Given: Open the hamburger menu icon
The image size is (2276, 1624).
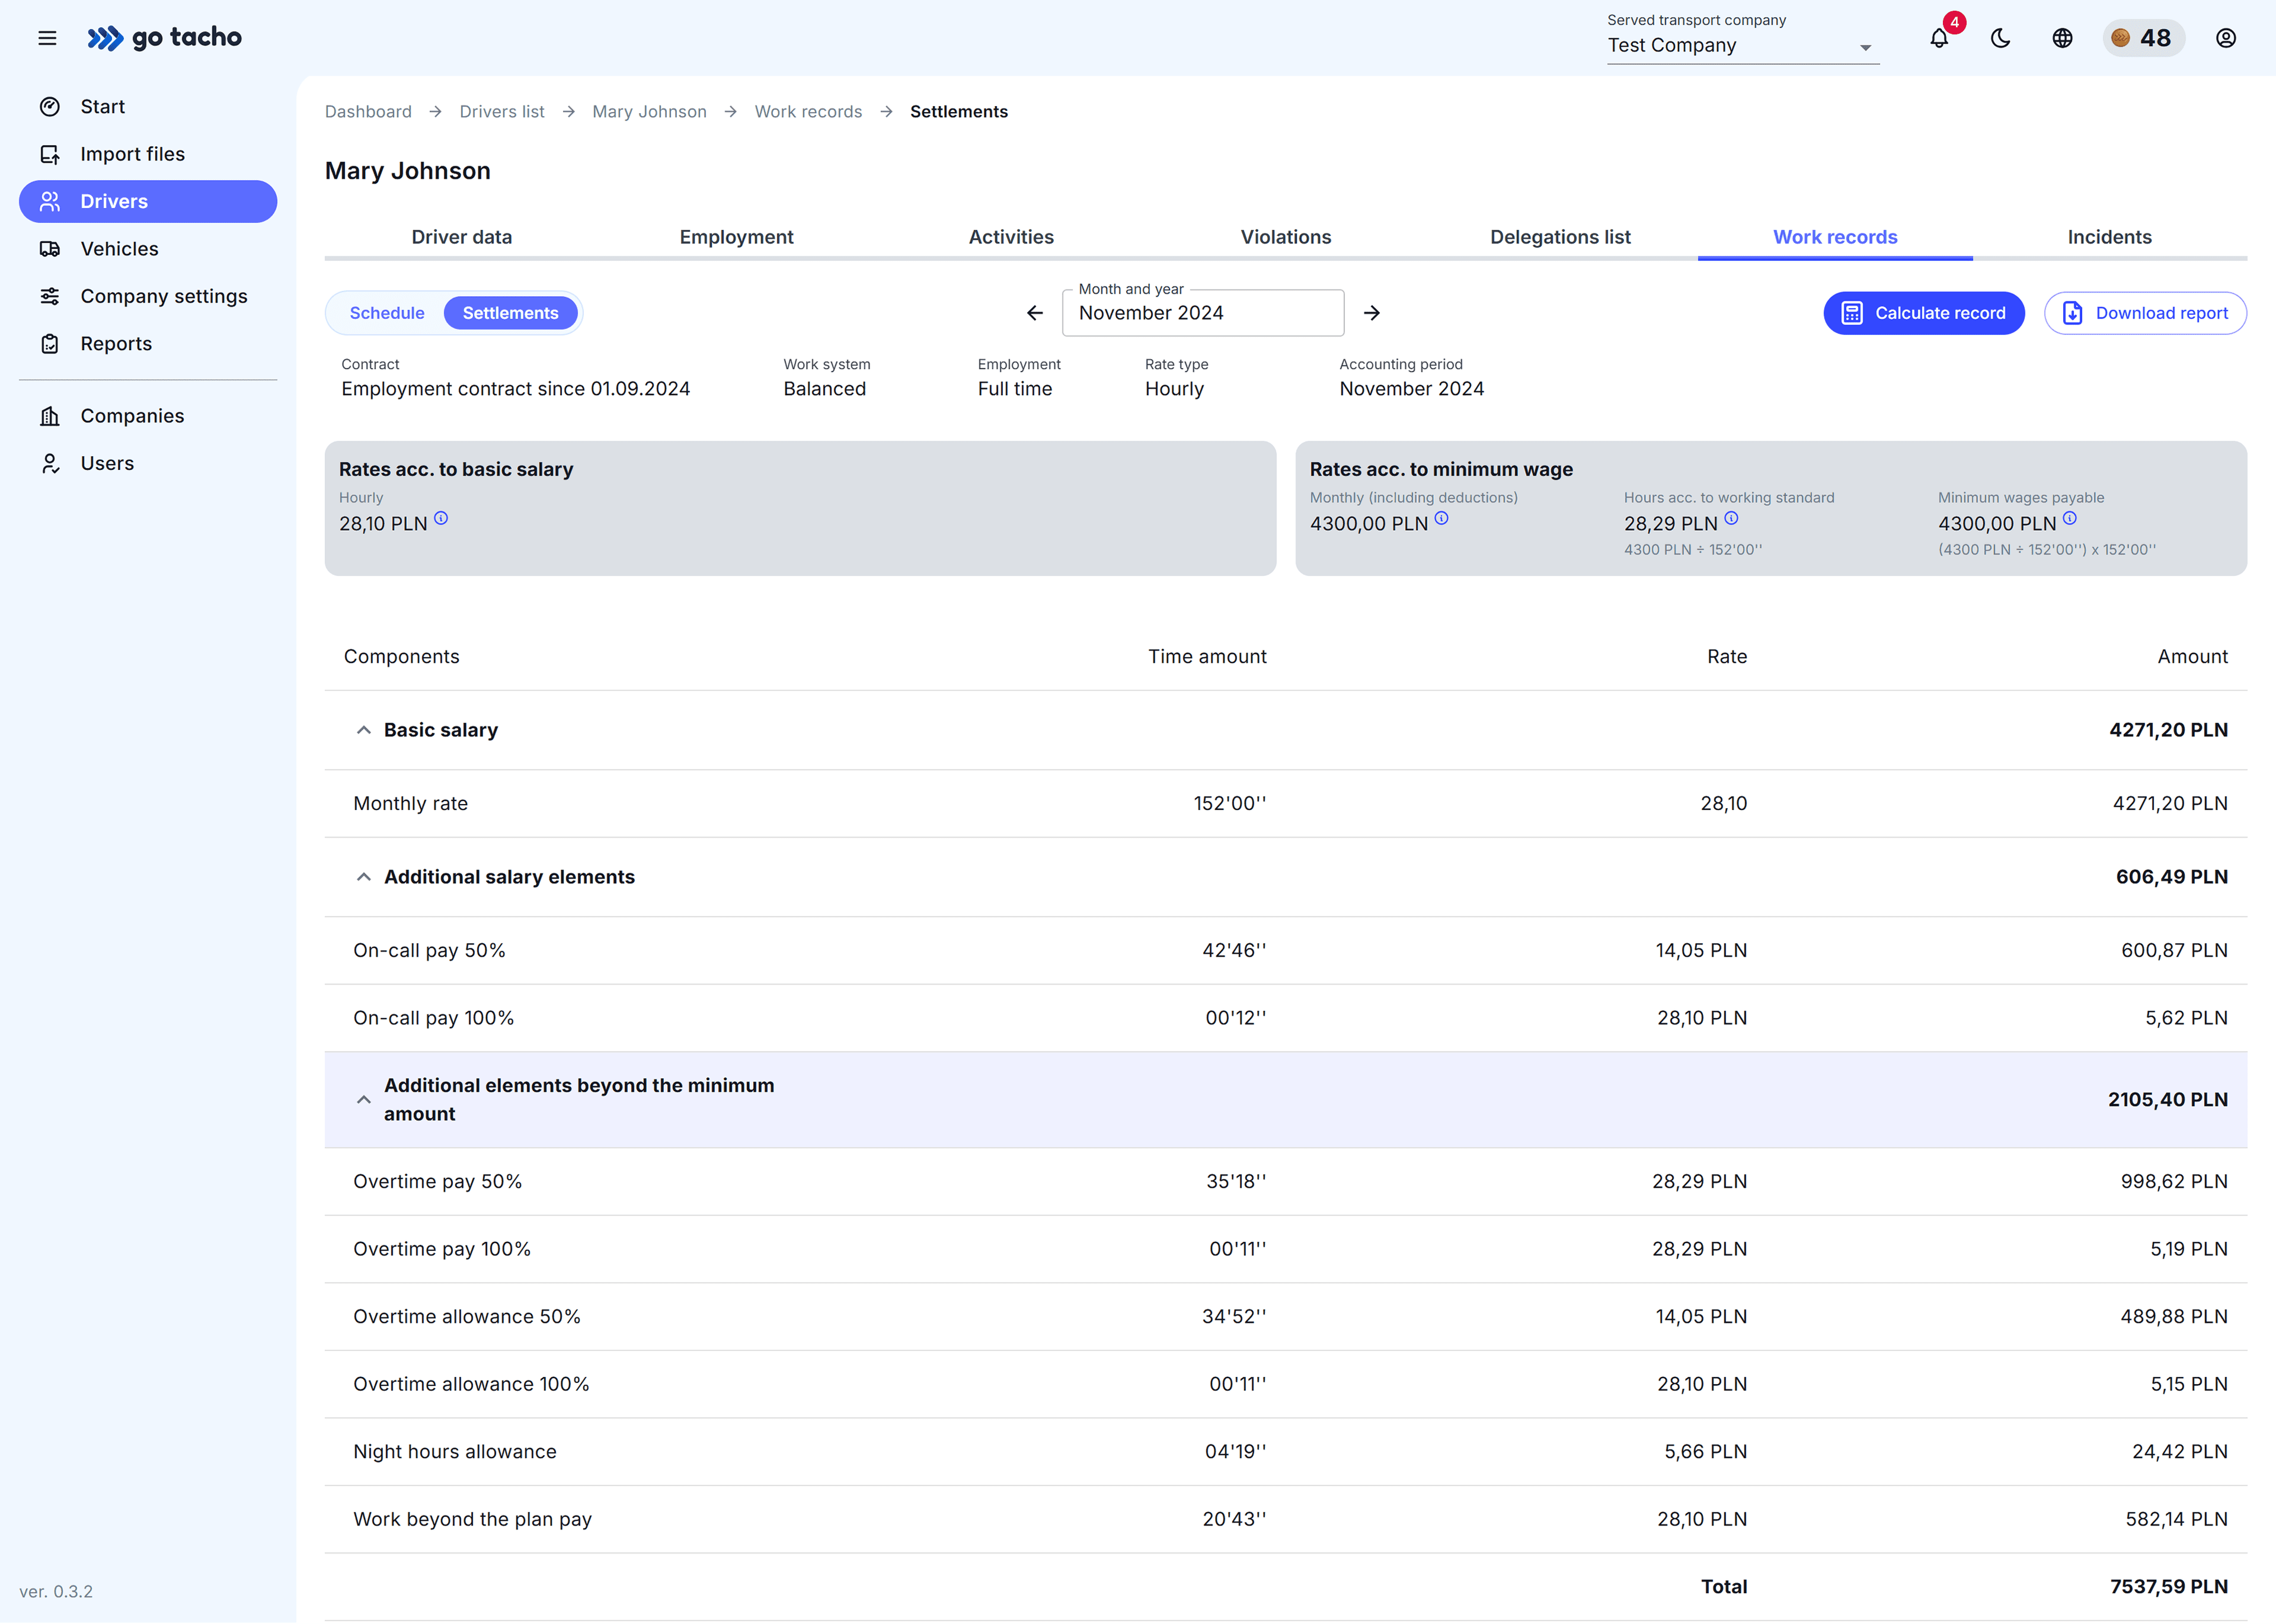Looking at the screenshot, I should pos(47,38).
